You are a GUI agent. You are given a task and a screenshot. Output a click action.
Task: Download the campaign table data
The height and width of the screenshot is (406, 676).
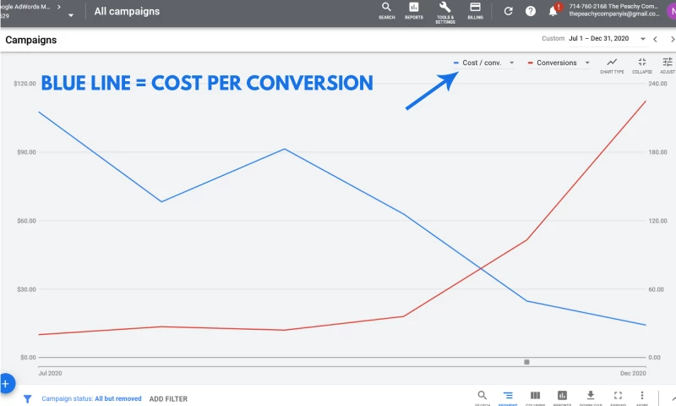point(591,397)
